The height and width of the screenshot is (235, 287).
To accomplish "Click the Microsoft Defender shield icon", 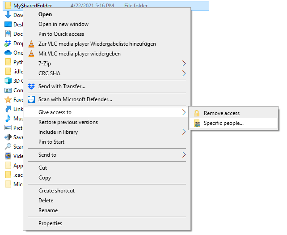I will pos(31,99).
